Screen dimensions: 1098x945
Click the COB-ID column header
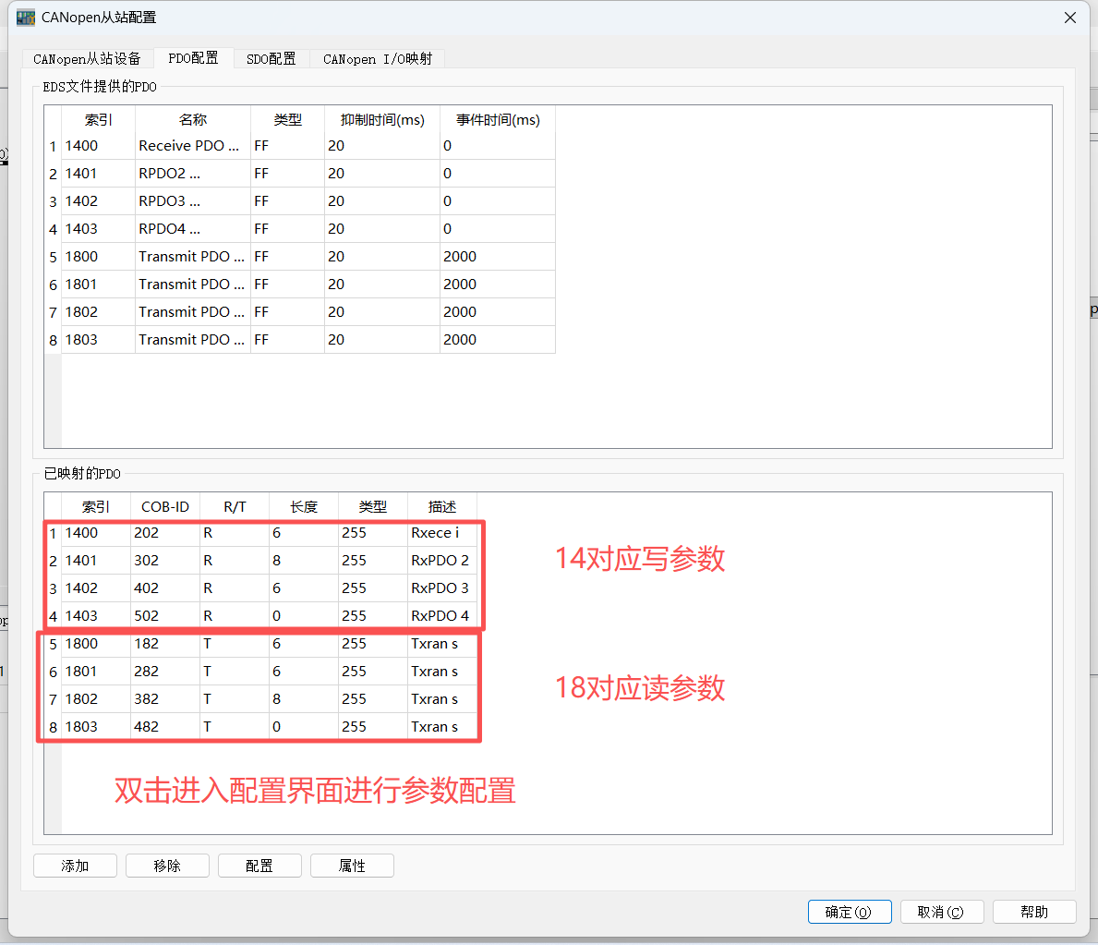coord(165,506)
